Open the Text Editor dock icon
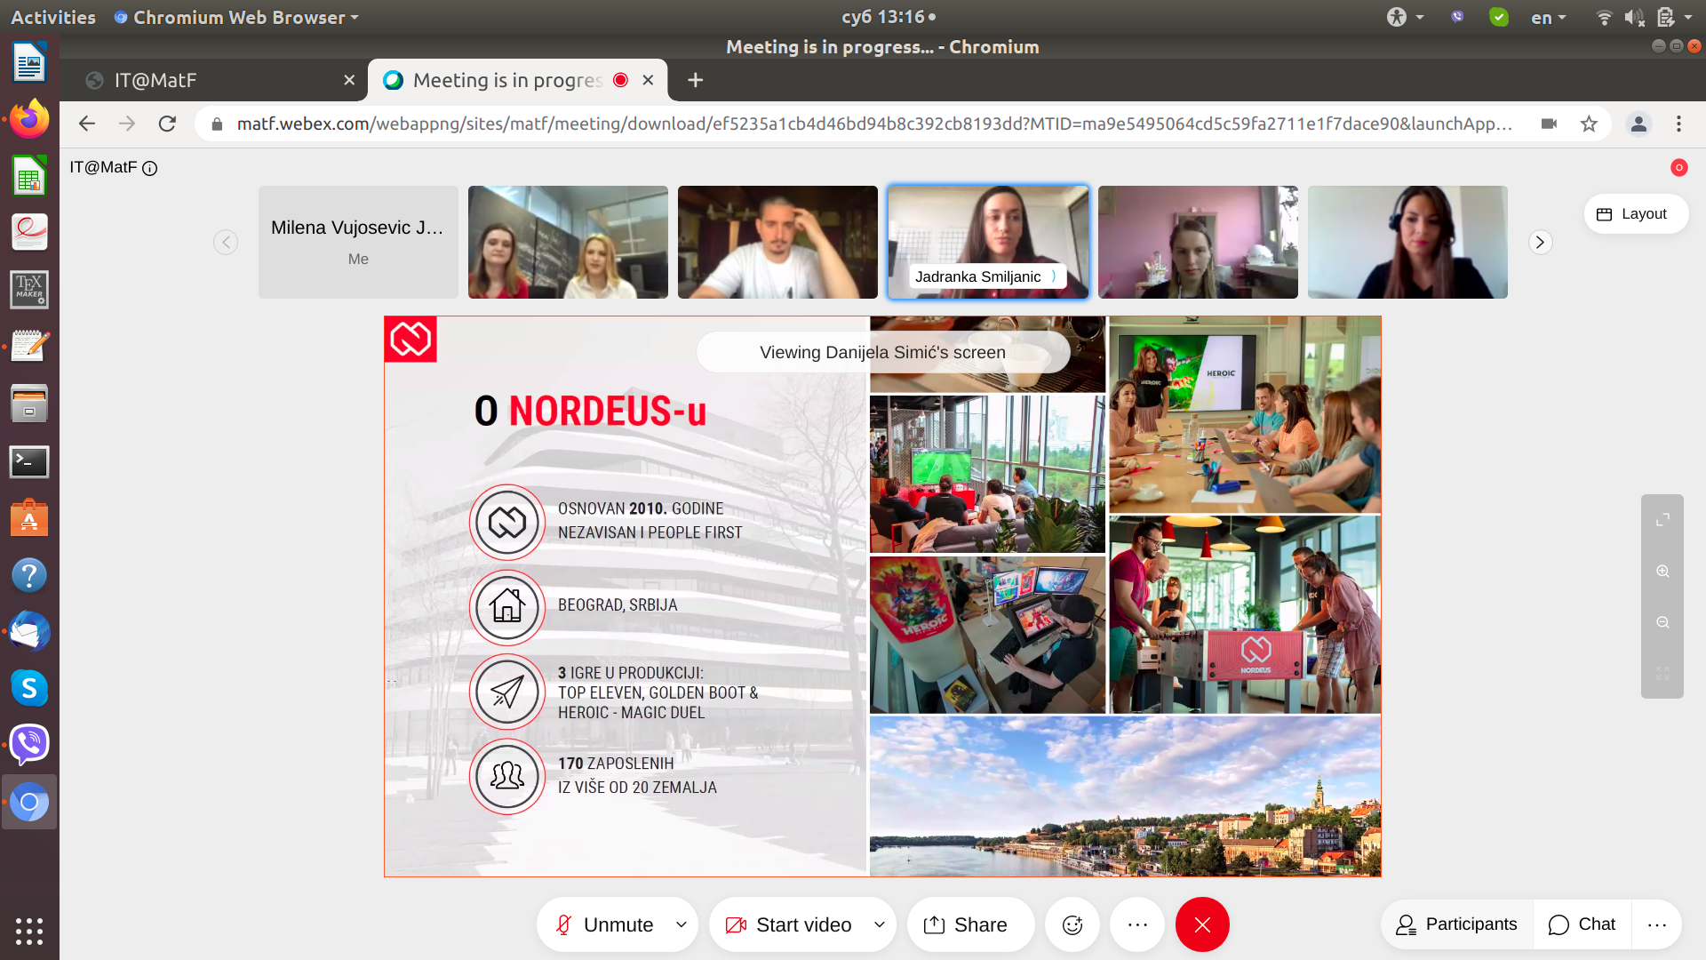 [x=29, y=346]
